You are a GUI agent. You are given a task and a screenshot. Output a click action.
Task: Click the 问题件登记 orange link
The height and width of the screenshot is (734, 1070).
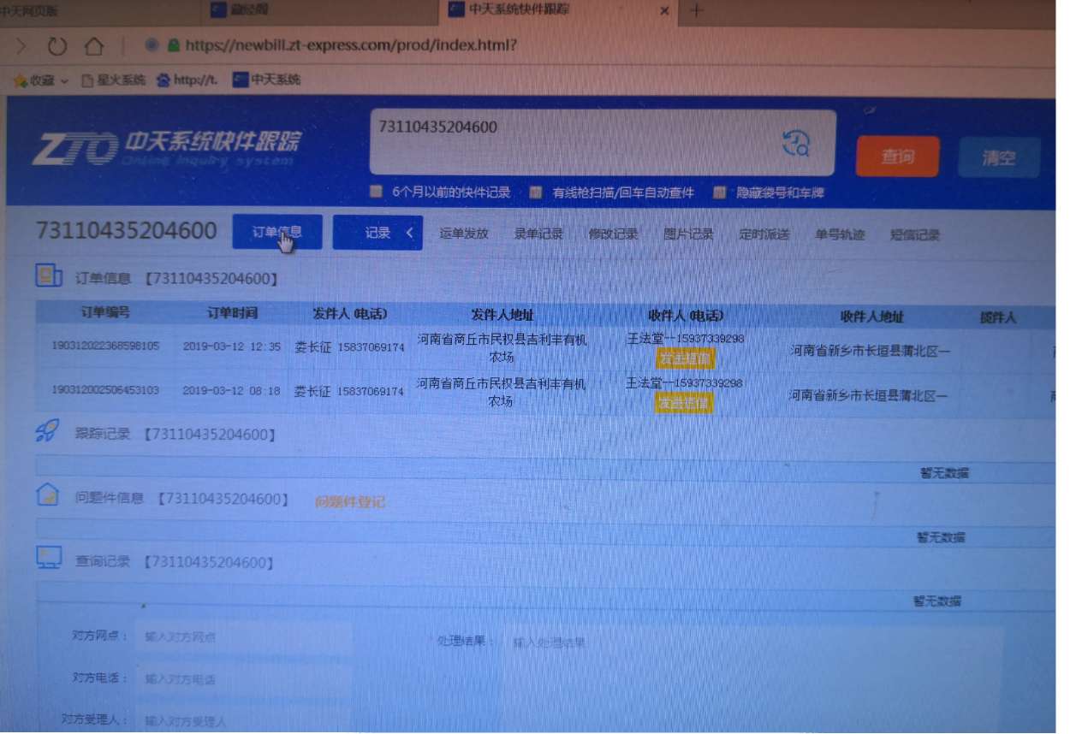pos(349,501)
